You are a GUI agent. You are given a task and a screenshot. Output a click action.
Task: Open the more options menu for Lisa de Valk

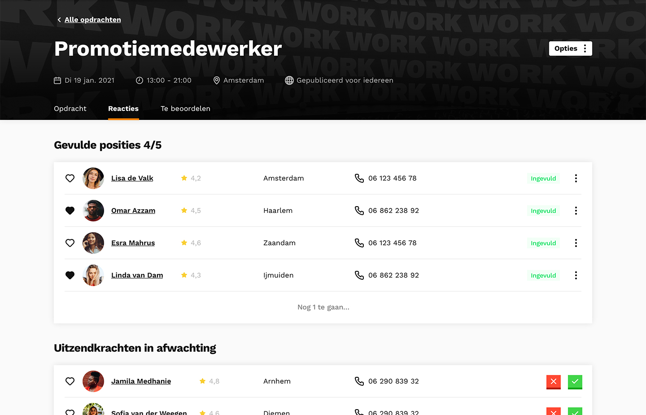(576, 178)
